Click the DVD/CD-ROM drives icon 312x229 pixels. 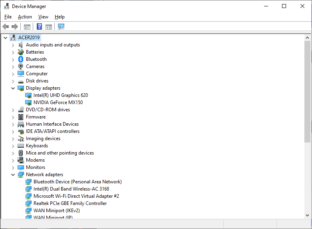(x=21, y=110)
